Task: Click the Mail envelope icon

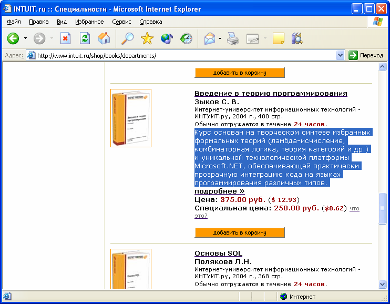Action: tap(210, 38)
